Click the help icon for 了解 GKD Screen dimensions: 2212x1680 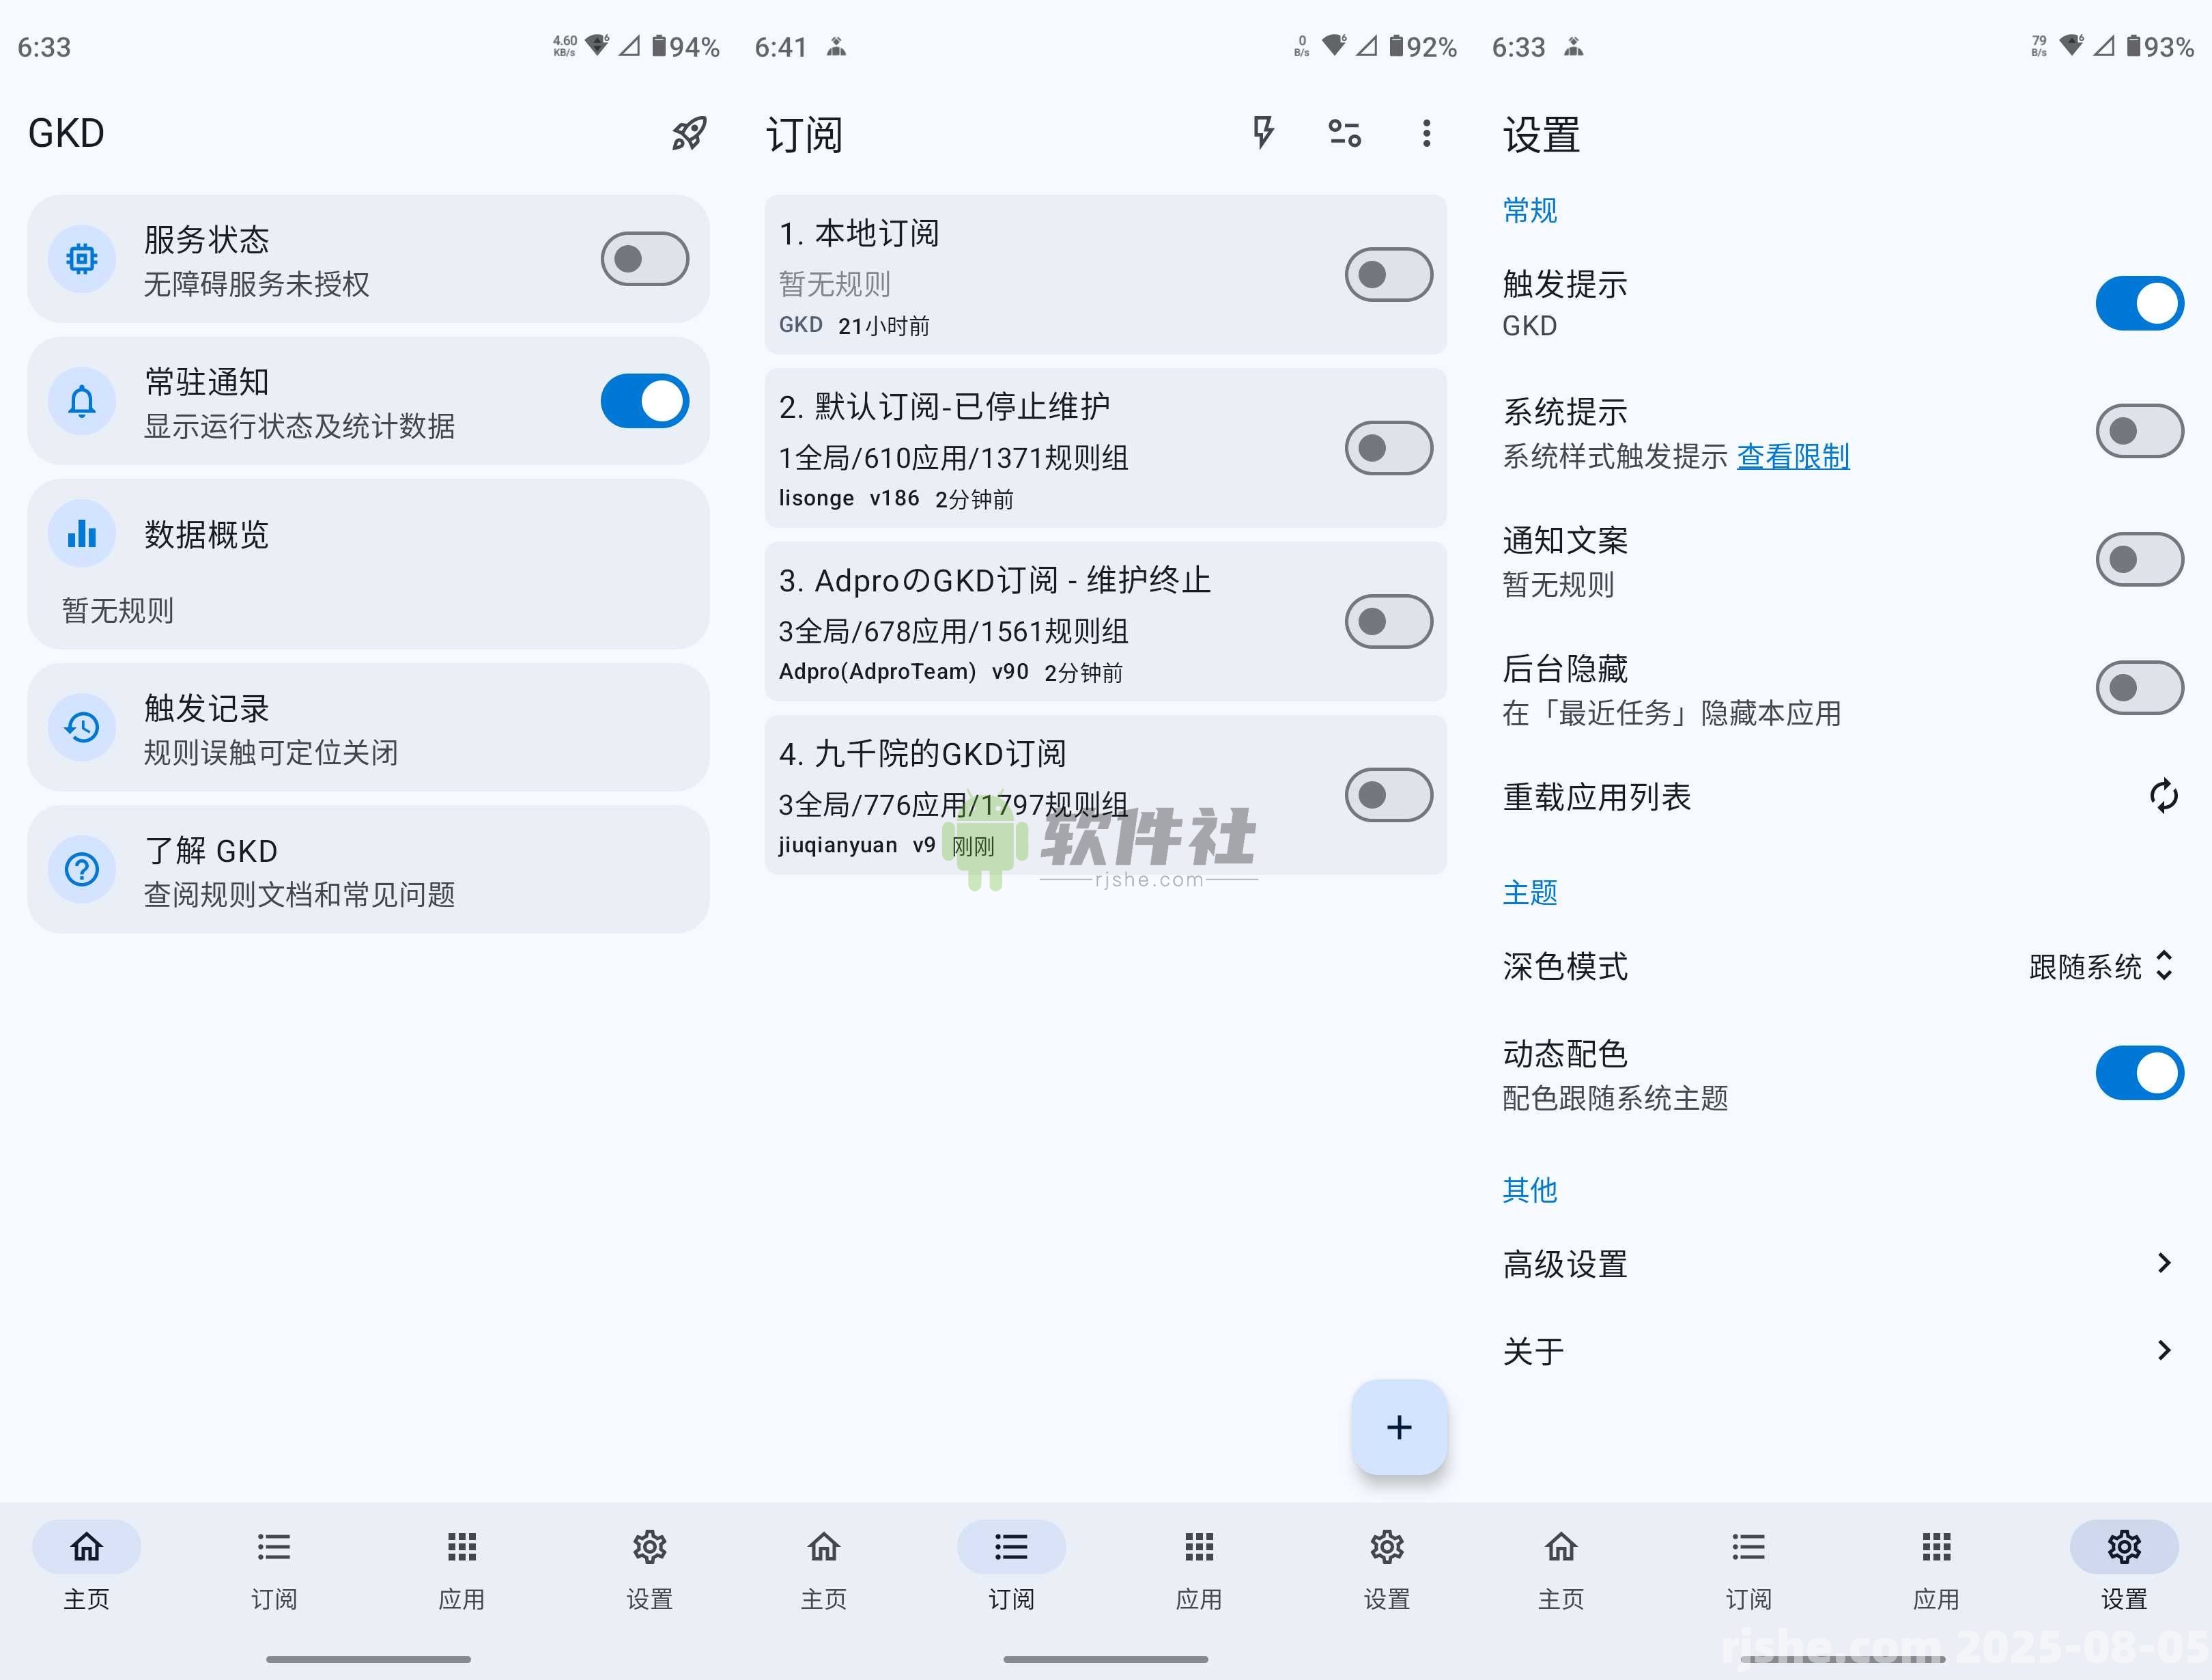click(x=81, y=869)
